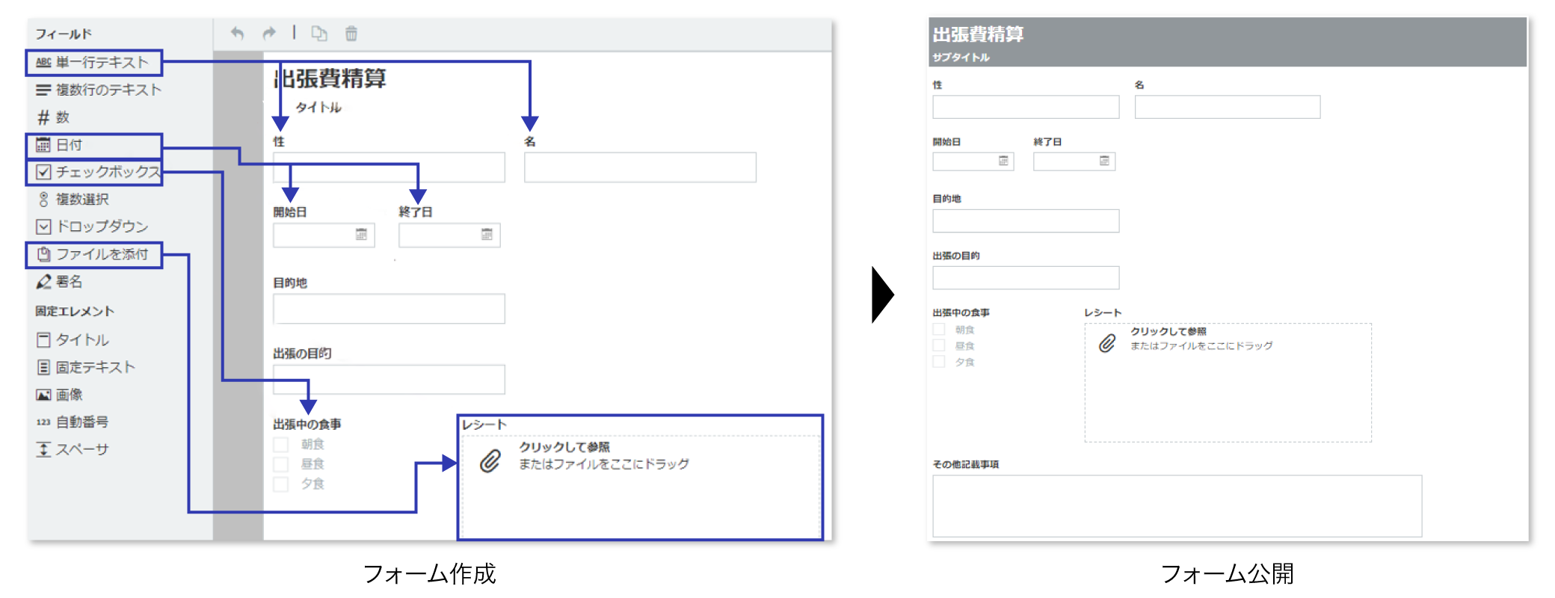Select the タイトル subtitle text in the editor
The image size is (1555, 598).
[x=318, y=108]
